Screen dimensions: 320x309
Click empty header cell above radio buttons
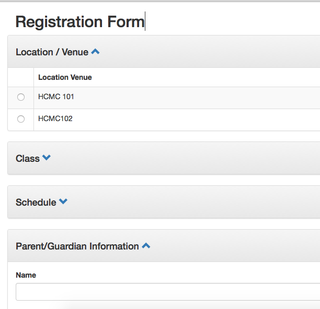[x=20, y=77]
